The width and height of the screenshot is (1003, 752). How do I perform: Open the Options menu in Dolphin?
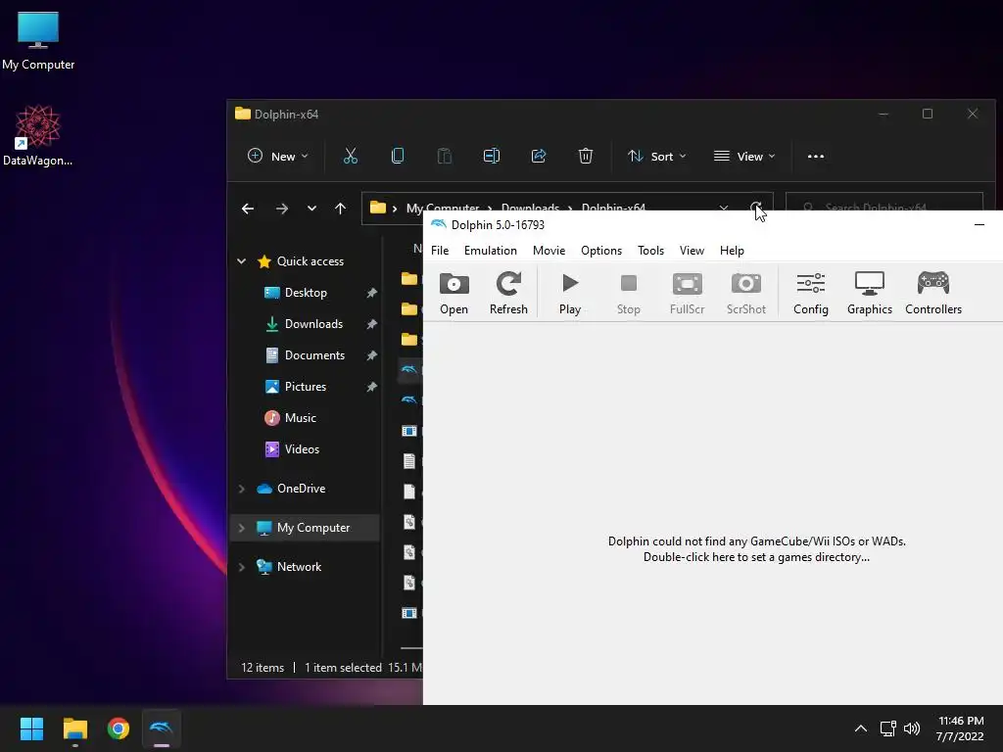point(601,251)
